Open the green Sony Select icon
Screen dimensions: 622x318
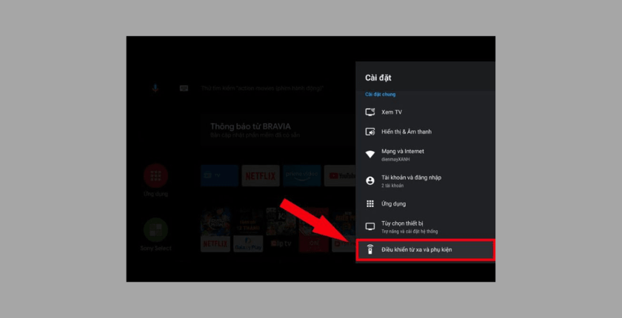(x=155, y=229)
